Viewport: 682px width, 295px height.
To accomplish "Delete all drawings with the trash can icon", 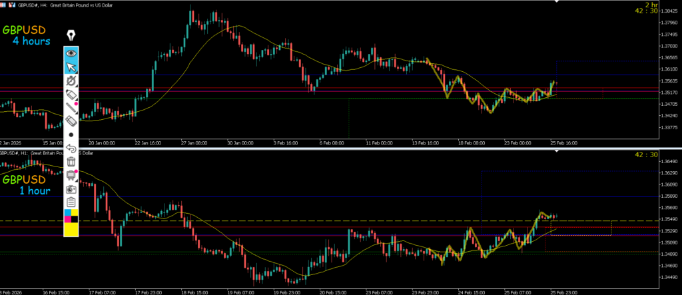I will pyautogui.click(x=71, y=161).
